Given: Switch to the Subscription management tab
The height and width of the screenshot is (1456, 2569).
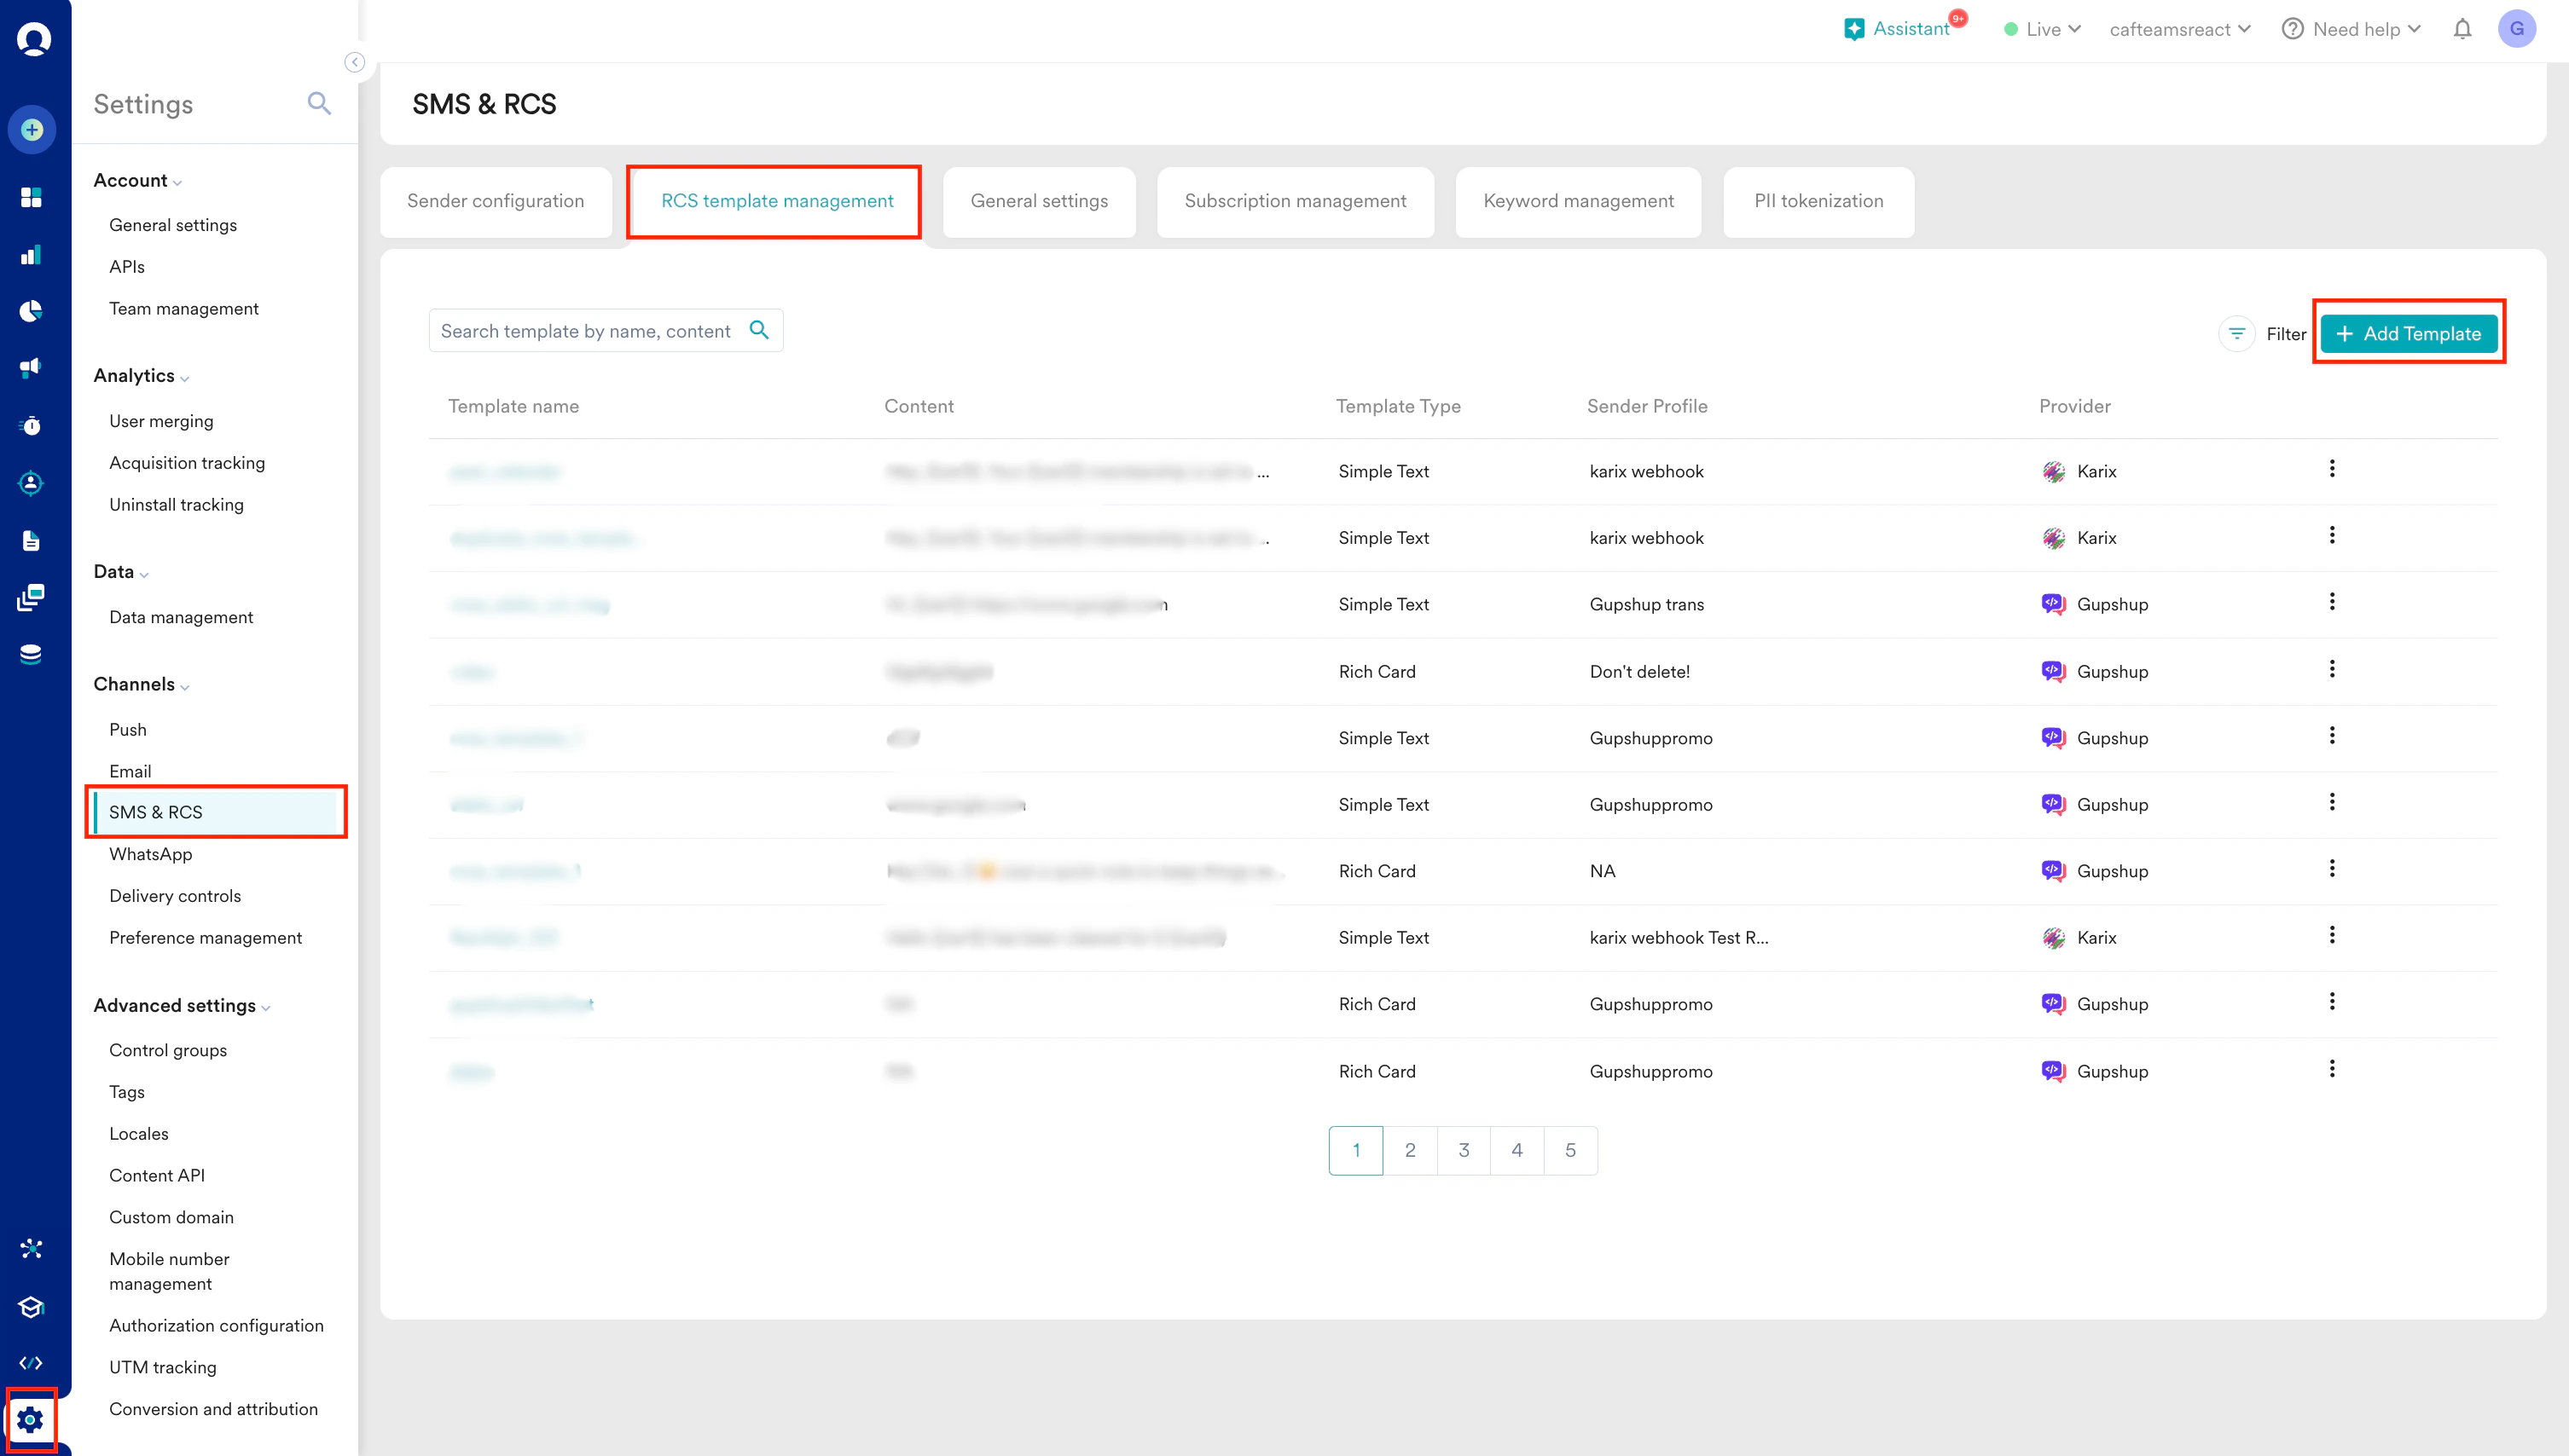Looking at the screenshot, I should pyautogui.click(x=1295, y=201).
